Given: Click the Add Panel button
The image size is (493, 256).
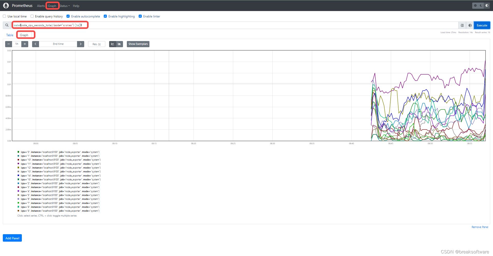Looking at the screenshot, I should 12,238.
